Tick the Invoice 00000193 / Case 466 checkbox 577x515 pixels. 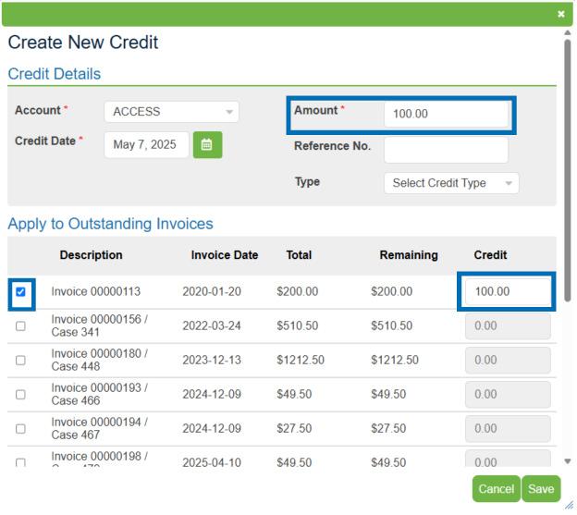click(x=20, y=395)
